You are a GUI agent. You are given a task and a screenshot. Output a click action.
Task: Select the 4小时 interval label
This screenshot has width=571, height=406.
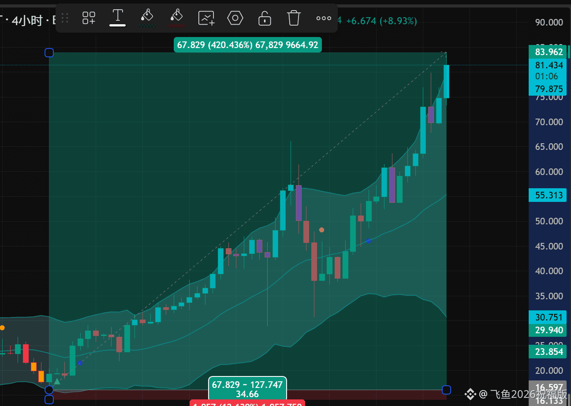27,21
